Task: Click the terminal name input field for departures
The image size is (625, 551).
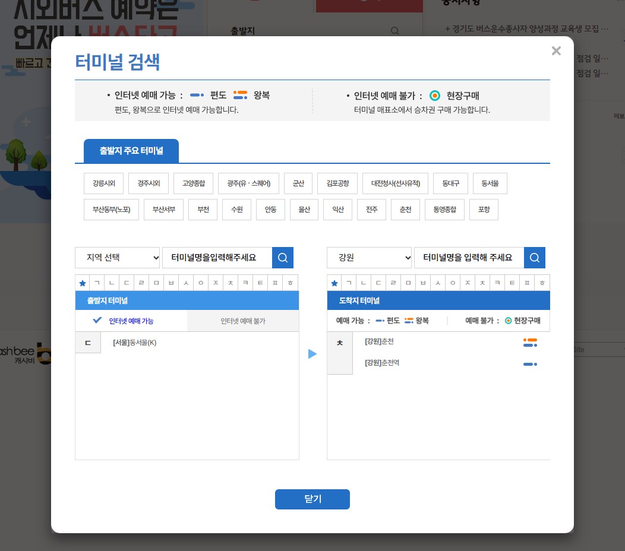Action: (x=217, y=257)
